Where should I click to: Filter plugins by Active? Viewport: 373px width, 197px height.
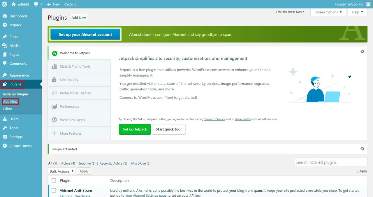[x=66, y=163]
